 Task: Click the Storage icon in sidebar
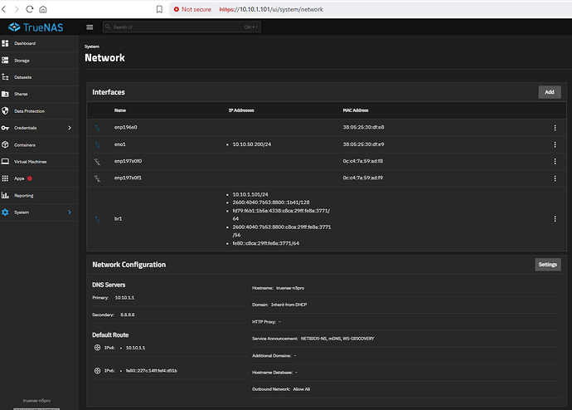[x=5, y=61]
